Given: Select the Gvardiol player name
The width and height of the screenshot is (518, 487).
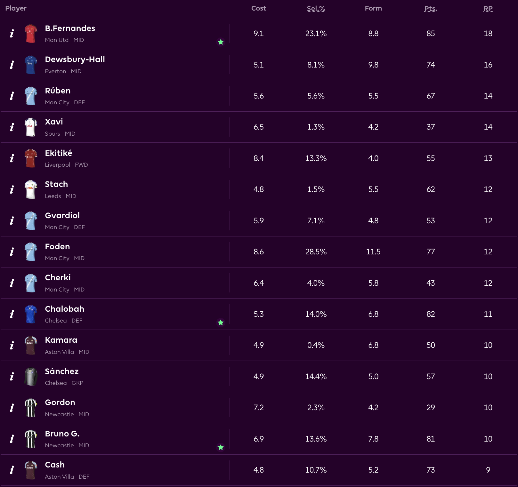Looking at the screenshot, I should [x=62, y=215].
